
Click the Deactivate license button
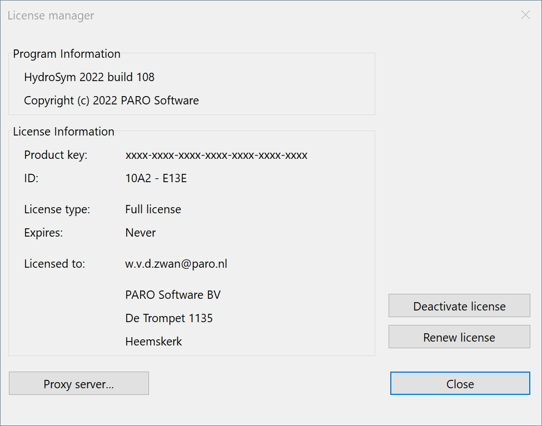point(459,305)
